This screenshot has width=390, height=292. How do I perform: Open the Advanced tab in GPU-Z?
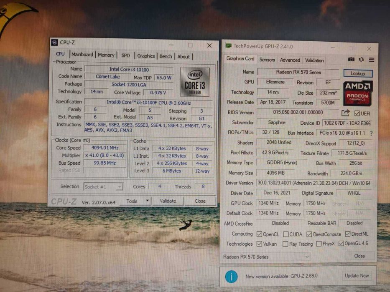click(290, 60)
